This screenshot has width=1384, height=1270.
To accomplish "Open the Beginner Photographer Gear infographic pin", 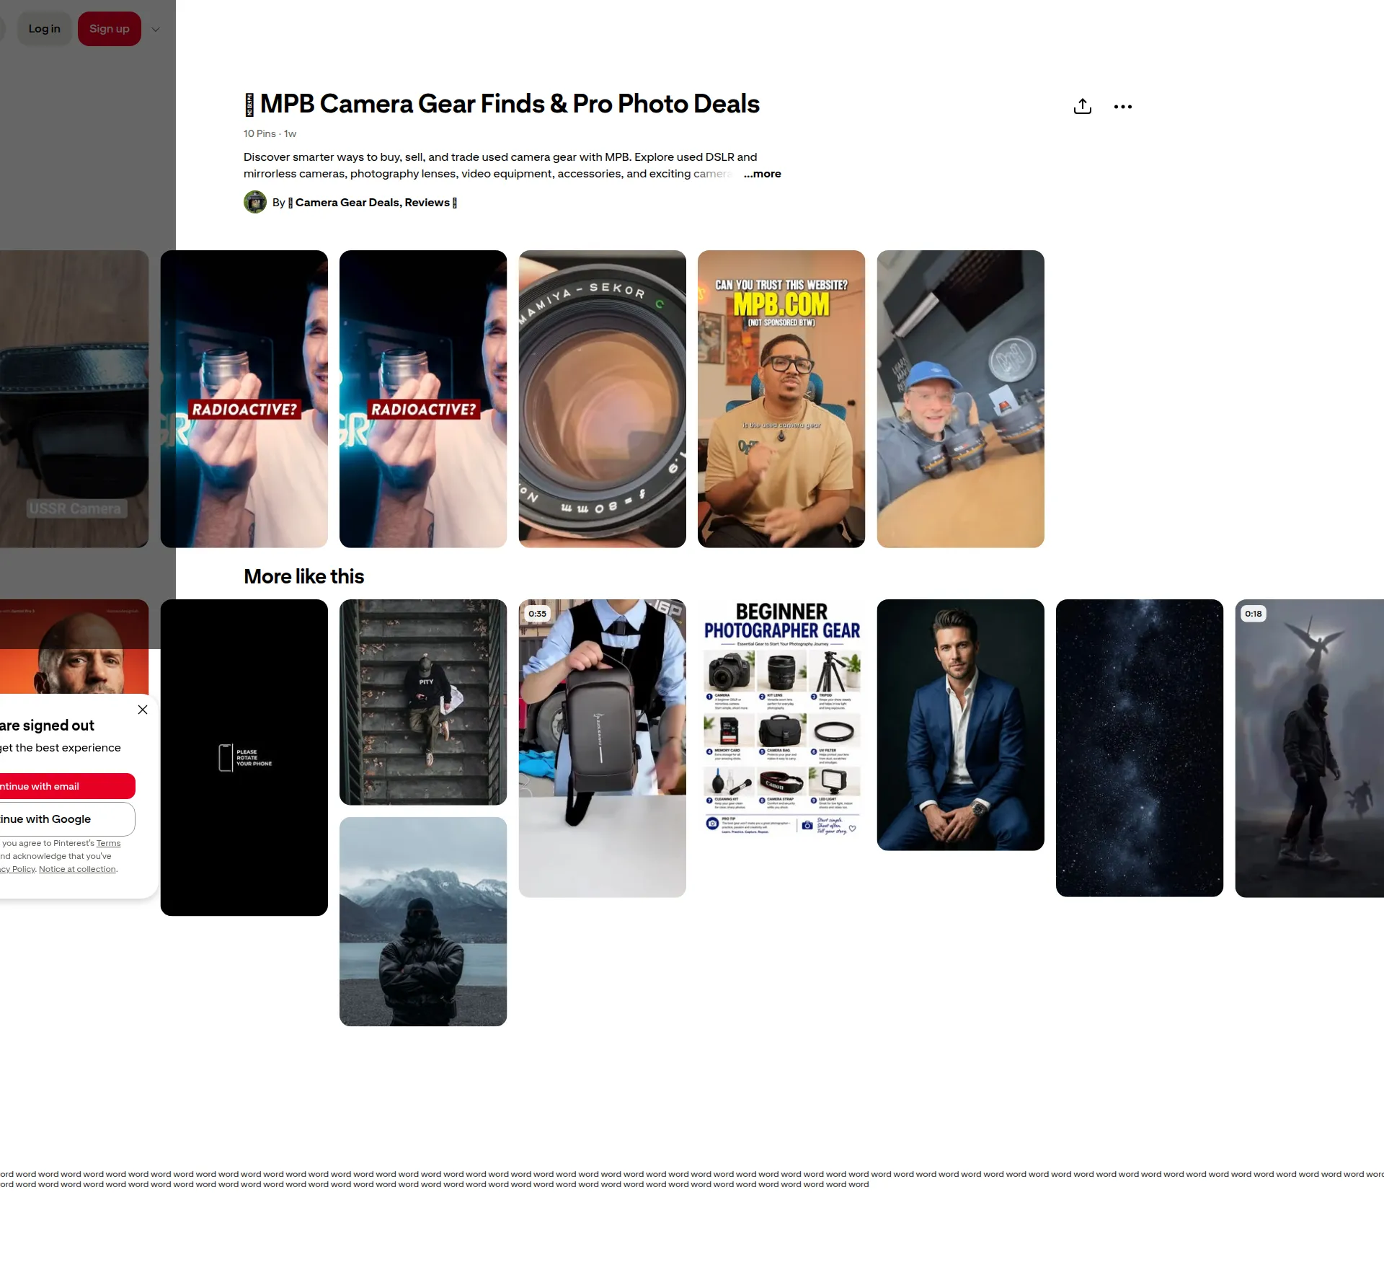I will pyautogui.click(x=781, y=718).
